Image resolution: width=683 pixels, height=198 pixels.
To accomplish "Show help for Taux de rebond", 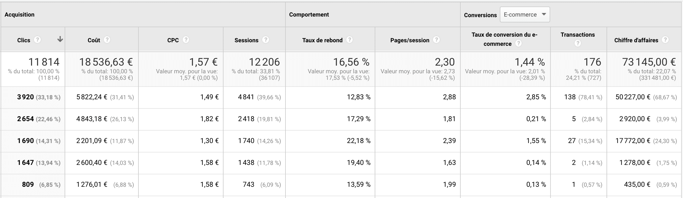I will tap(350, 40).
